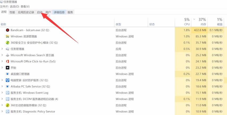The width and height of the screenshot is (227, 115).
Task: Click the 应用 type cell
Action: pyautogui.click(x=118, y=49)
